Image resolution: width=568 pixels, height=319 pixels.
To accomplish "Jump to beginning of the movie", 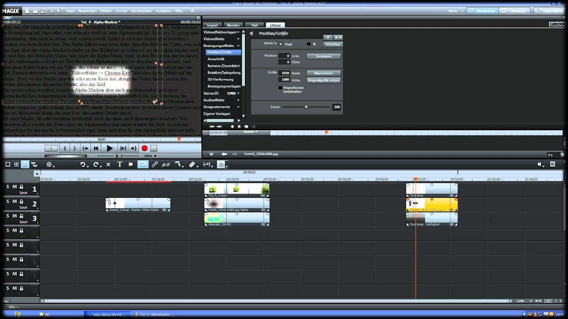I will [x=95, y=148].
